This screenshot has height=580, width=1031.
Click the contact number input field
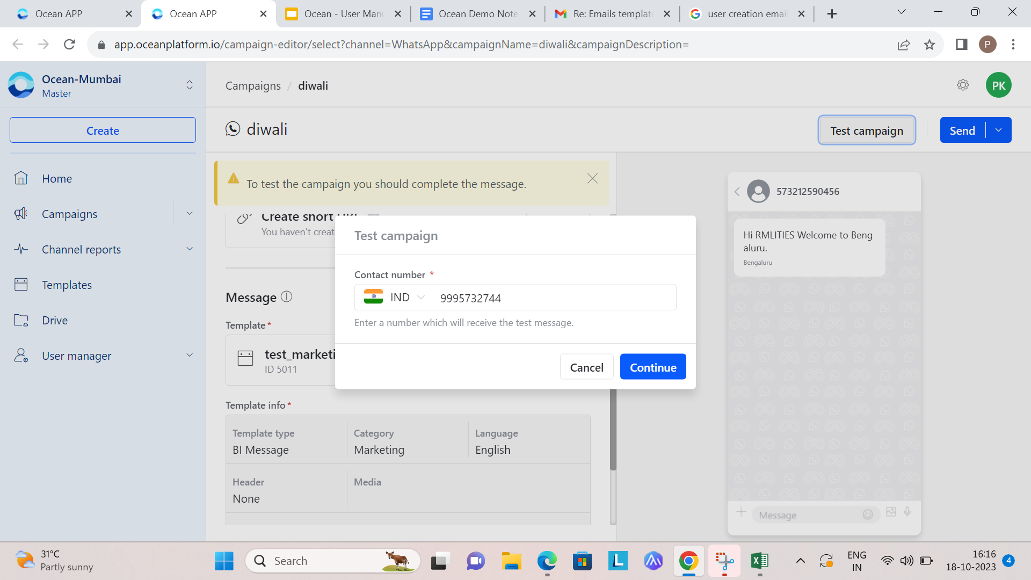[x=555, y=298]
